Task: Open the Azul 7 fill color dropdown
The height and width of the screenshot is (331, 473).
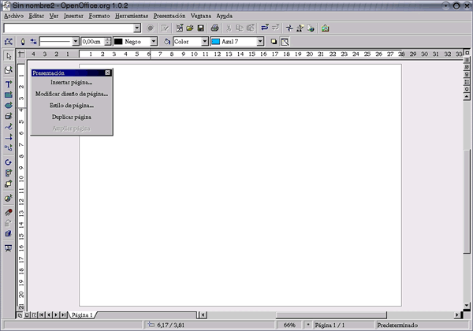Action: (259, 41)
